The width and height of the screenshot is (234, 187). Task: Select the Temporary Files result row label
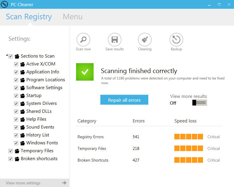click(92, 148)
